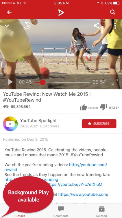Play the video

pyautogui.click(x=10, y=82)
